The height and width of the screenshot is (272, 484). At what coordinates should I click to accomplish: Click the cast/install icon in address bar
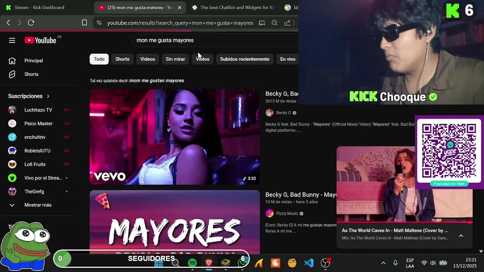point(262,23)
